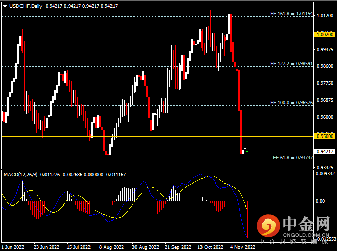Click the 15 Jul 2022 date label
This screenshot has width=337, height=251.
pos(78,247)
